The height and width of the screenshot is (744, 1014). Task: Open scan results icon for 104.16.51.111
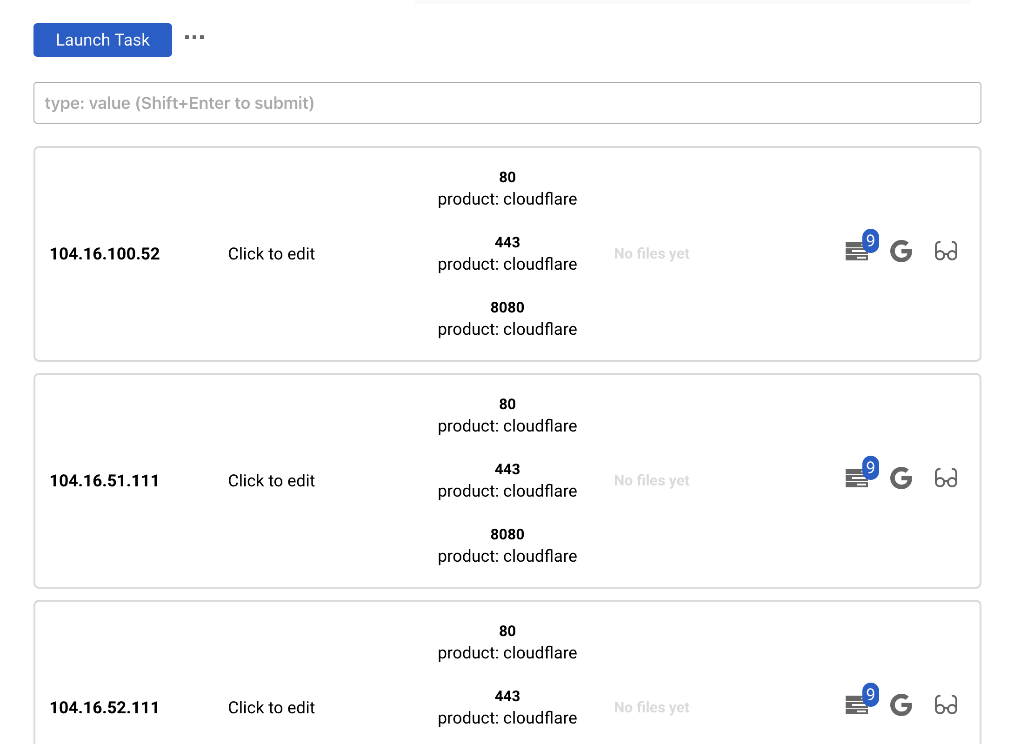(857, 478)
